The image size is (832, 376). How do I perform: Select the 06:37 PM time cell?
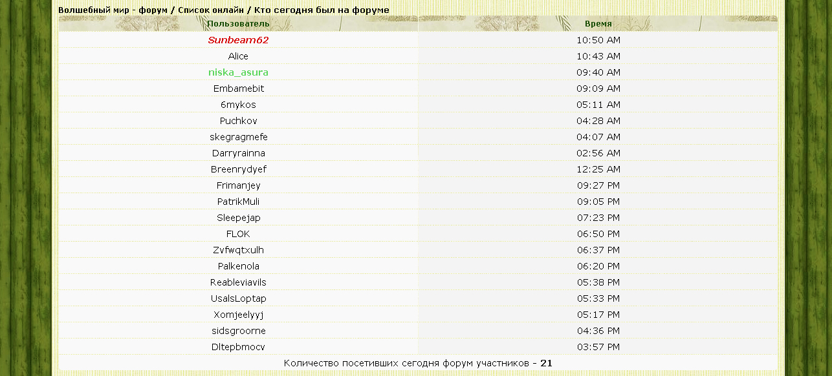(x=598, y=250)
